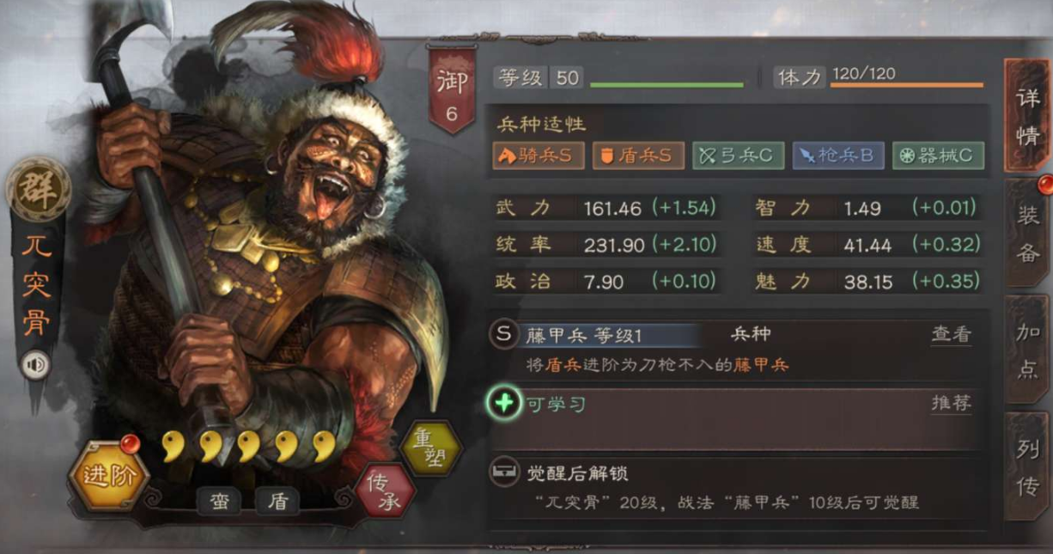
Task: Open the 进阶 hexagon button
Action: point(109,473)
